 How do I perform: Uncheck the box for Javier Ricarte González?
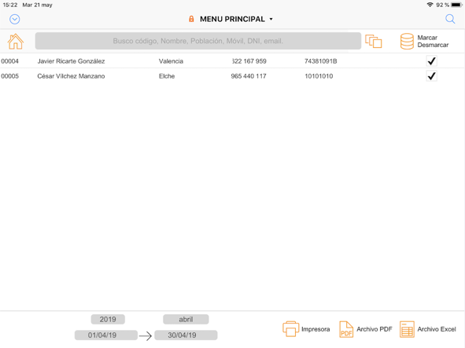point(431,61)
